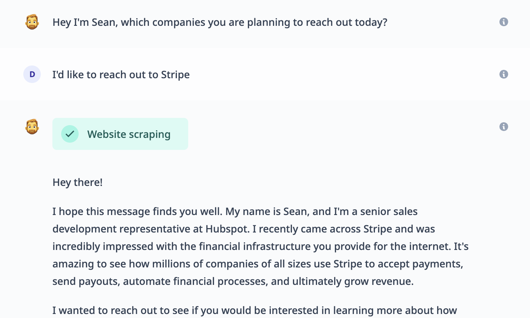This screenshot has width=530, height=318.
Task: Open info icon for Sean's opening question
Action: (503, 22)
